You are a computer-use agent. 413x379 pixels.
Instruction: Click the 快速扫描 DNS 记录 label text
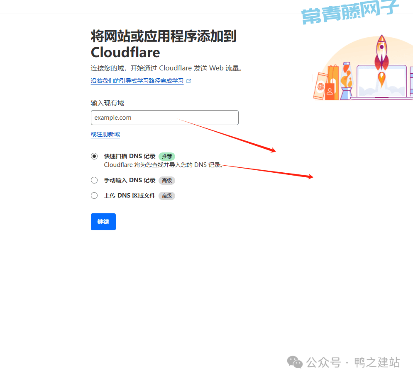[130, 156]
